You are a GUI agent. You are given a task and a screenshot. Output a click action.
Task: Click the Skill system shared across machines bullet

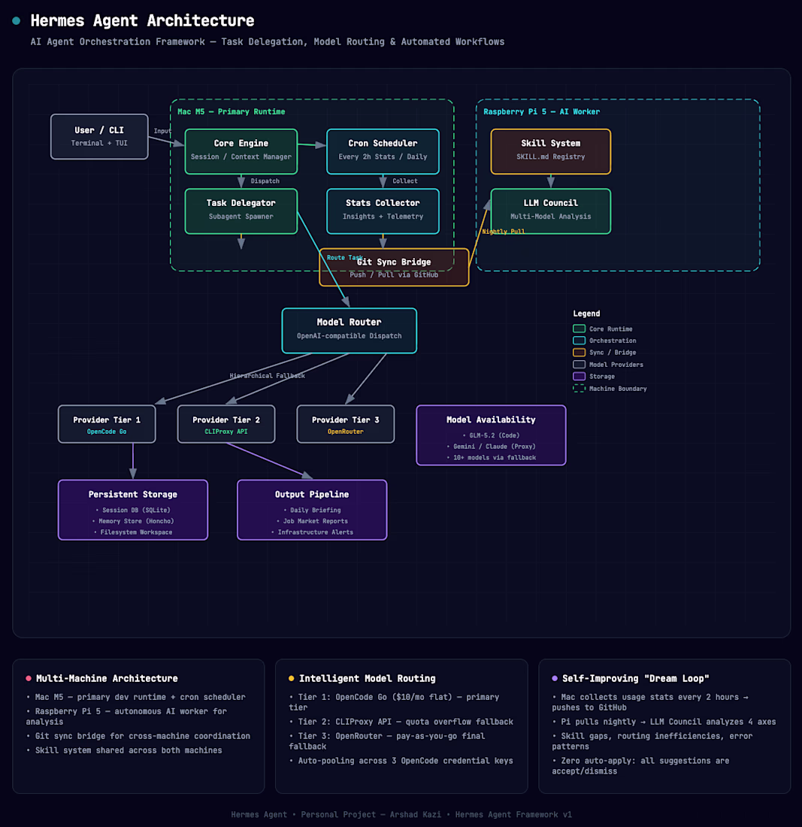coord(124,750)
